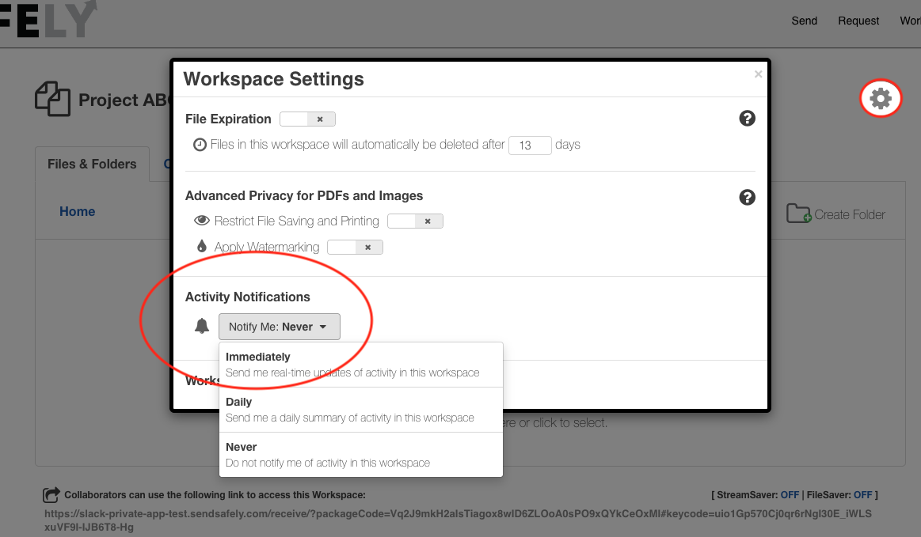Enable the Apply Watermarking switch
This screenshot has height=537, width=921.
coord(355,247)
